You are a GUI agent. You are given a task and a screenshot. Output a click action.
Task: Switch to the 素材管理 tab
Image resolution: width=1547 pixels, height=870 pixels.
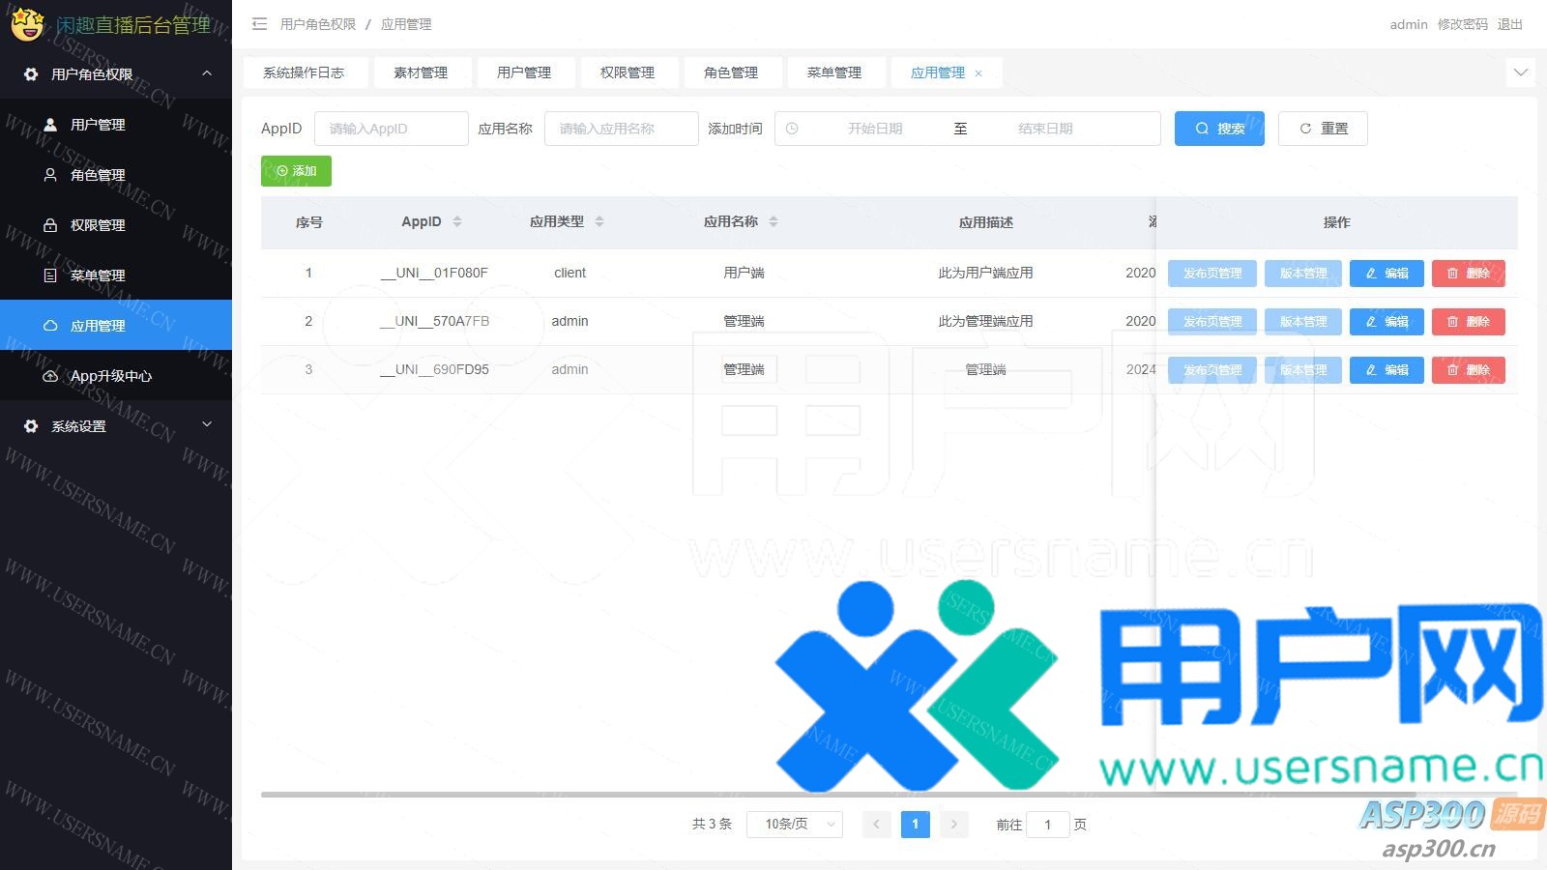click(x=421, y=72)
